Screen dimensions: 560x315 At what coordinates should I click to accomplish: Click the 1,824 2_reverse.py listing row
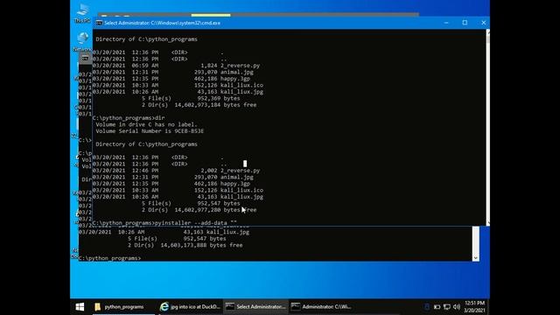pyautogui.click(x=176, y=66)
